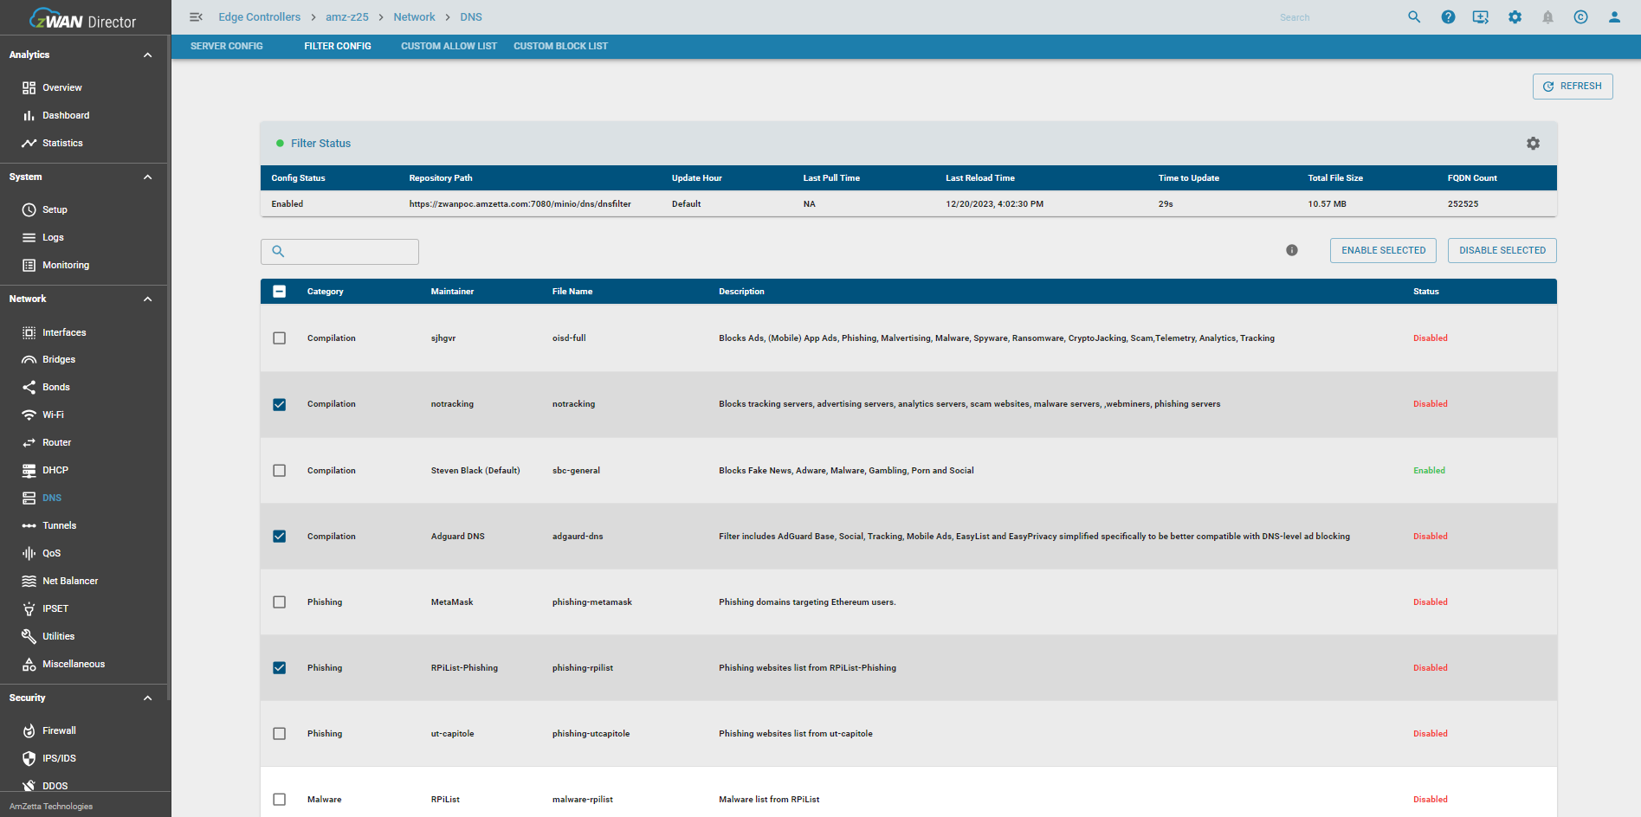1641x817 pixels.
Task: Click the zWAN Director logo
Action: click(83, 18)
